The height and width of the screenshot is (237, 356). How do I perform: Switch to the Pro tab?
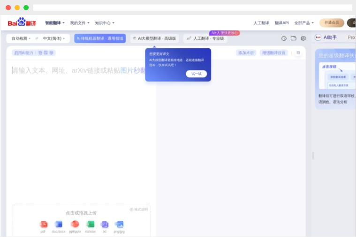coord(351,37)
